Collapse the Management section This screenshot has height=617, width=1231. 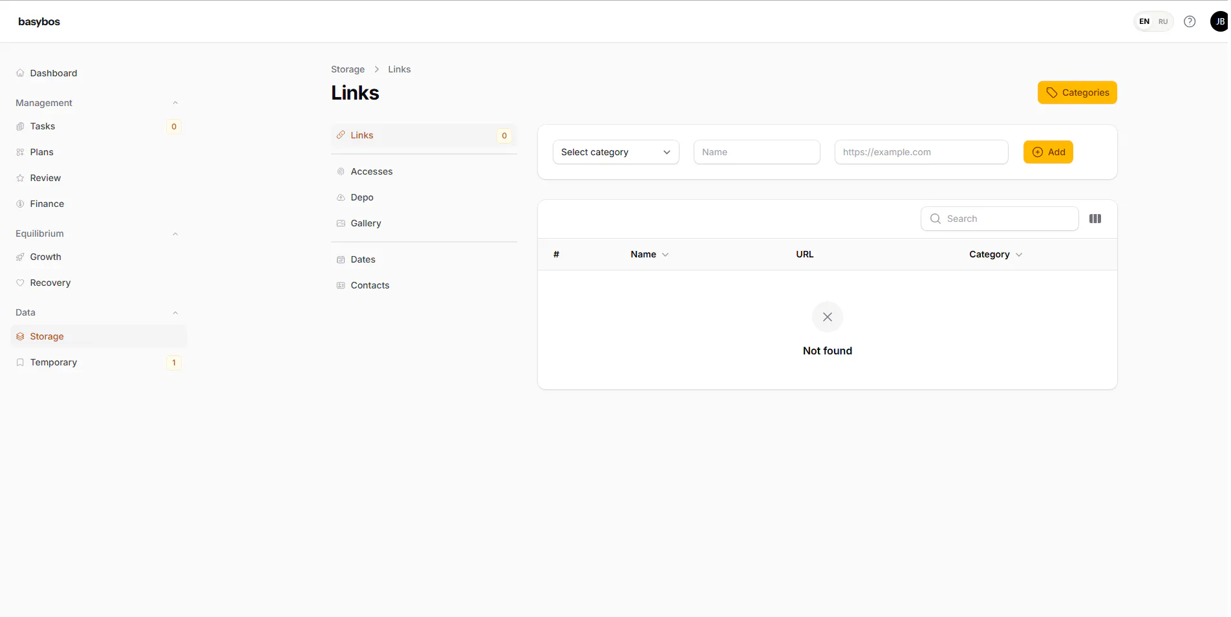175,103
